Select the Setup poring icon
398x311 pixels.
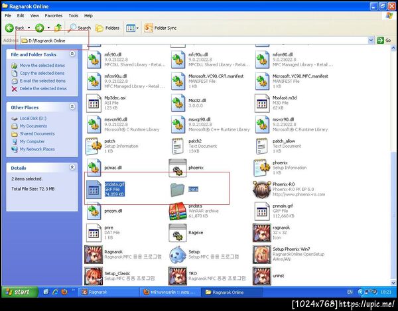click(x=178, y=255)
